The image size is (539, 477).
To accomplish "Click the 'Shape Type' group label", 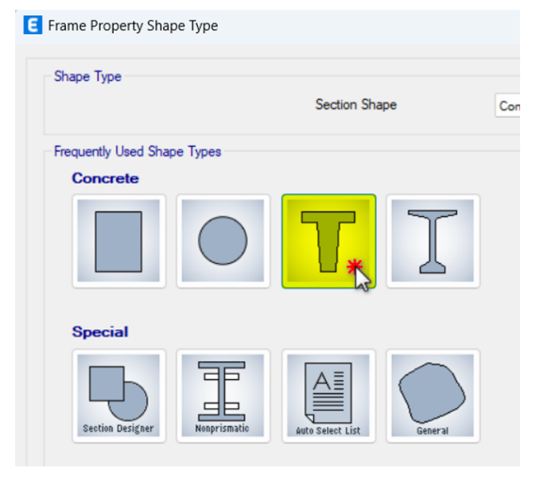I will [87, 76].
